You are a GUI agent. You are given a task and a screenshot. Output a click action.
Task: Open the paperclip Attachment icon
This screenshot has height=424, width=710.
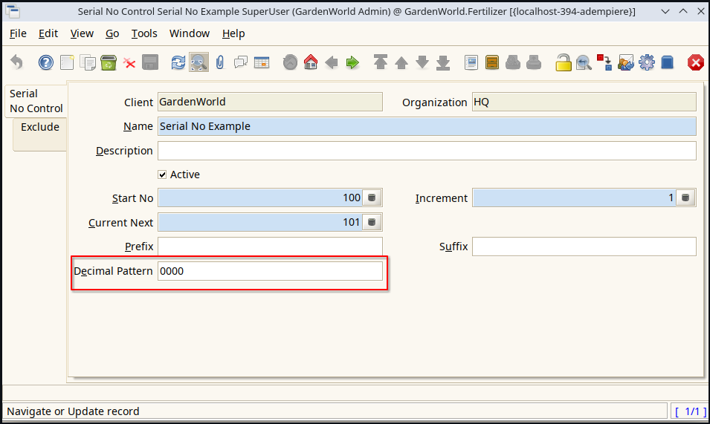[220, 63]
